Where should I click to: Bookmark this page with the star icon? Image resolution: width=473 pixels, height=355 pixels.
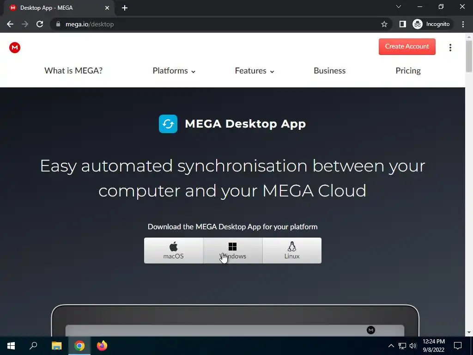pos(384,24)
